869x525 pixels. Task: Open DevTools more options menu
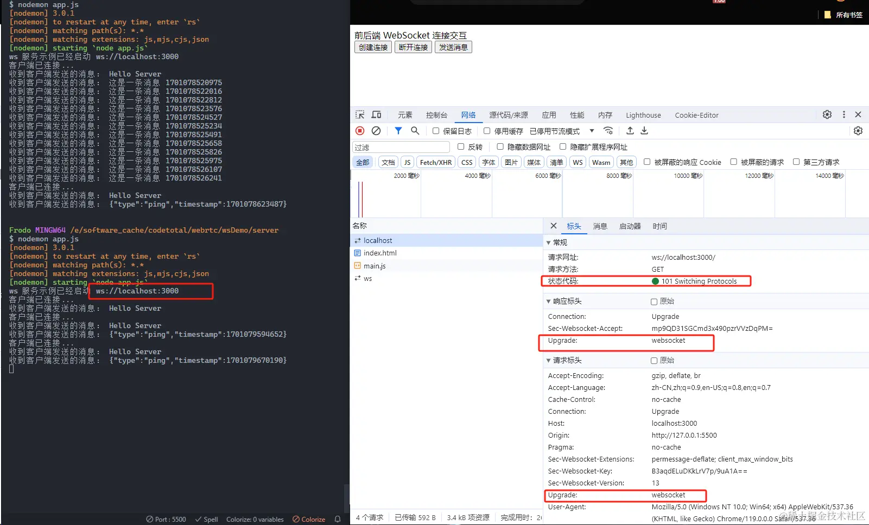coord(843,114)
